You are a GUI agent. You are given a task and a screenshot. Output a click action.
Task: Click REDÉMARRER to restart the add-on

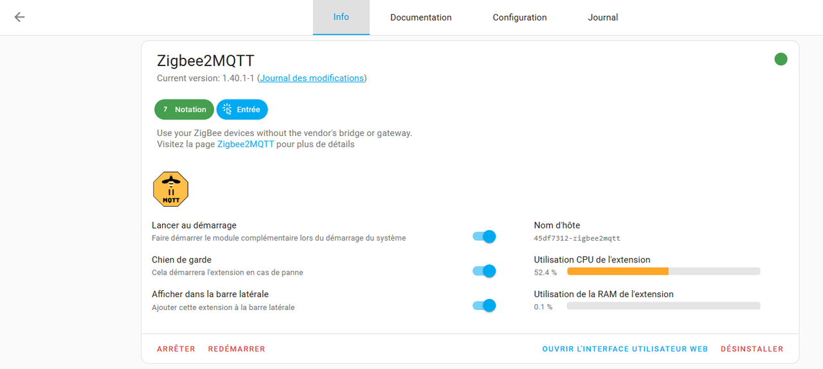tap(237, 349)
